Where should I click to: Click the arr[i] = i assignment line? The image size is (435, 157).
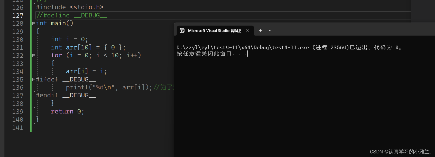(x=86, y=71)
